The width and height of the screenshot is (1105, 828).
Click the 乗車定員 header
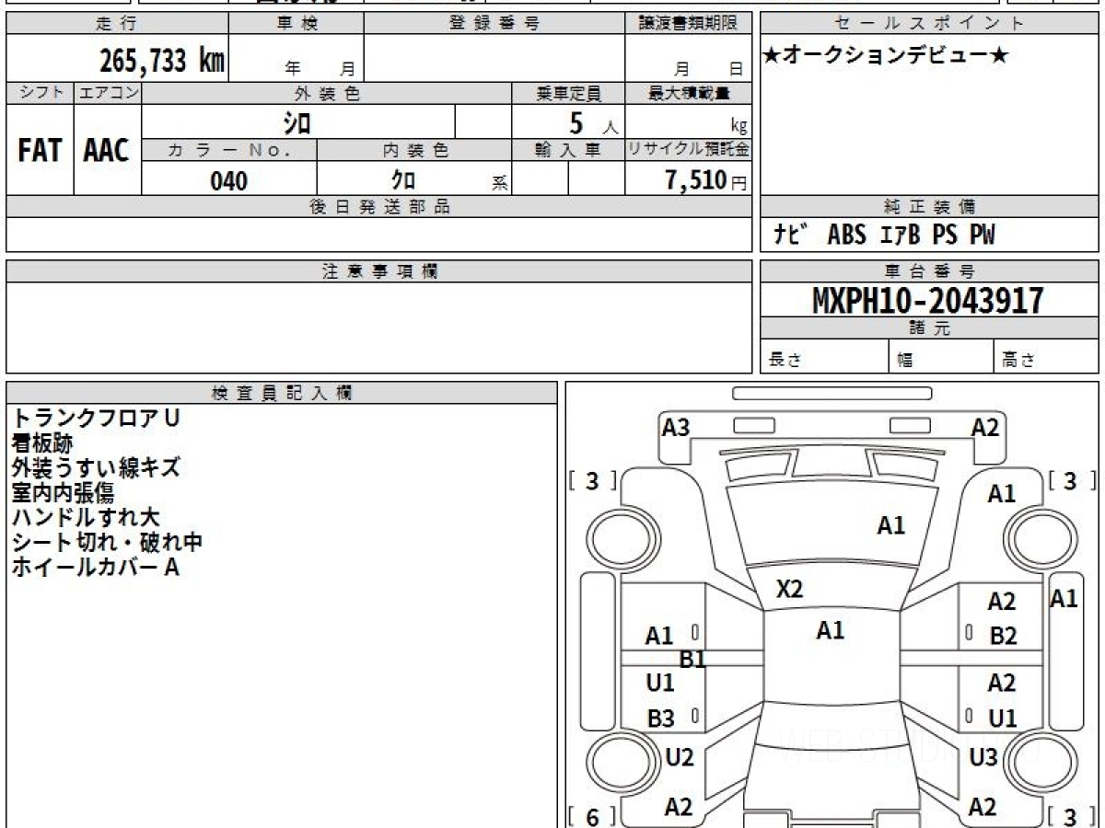pyautogui.click(x=568, y=93)
